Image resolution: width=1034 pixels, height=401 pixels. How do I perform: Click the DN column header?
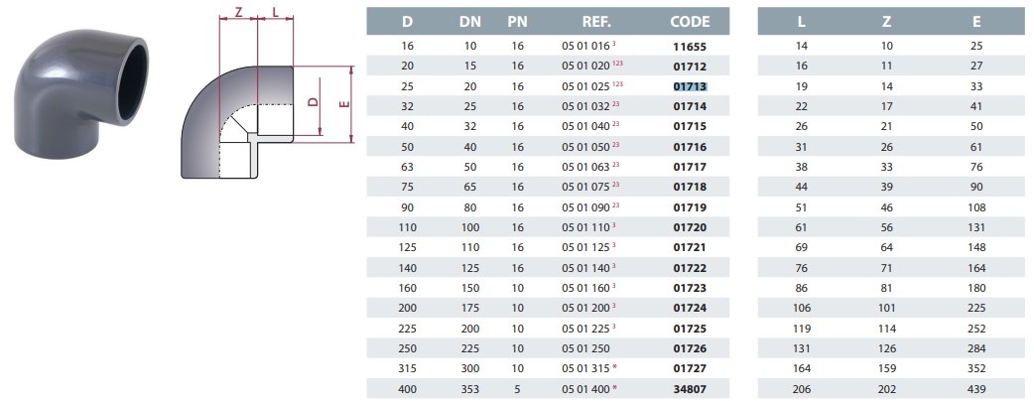[469, 21]
